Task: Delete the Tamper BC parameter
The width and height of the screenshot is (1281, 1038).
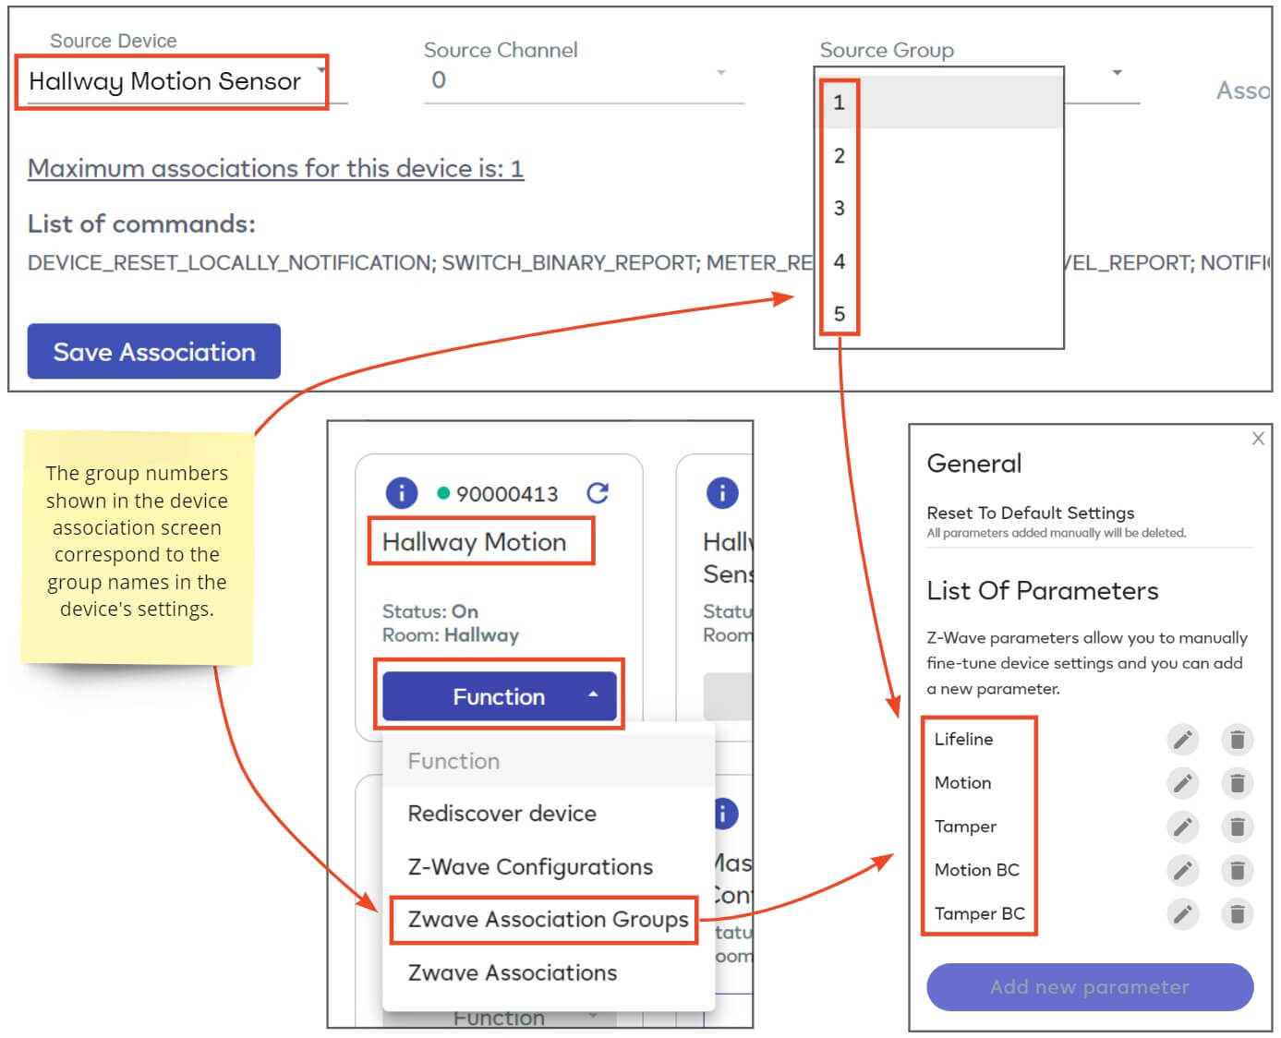Action: click(x=1238, y=914)
